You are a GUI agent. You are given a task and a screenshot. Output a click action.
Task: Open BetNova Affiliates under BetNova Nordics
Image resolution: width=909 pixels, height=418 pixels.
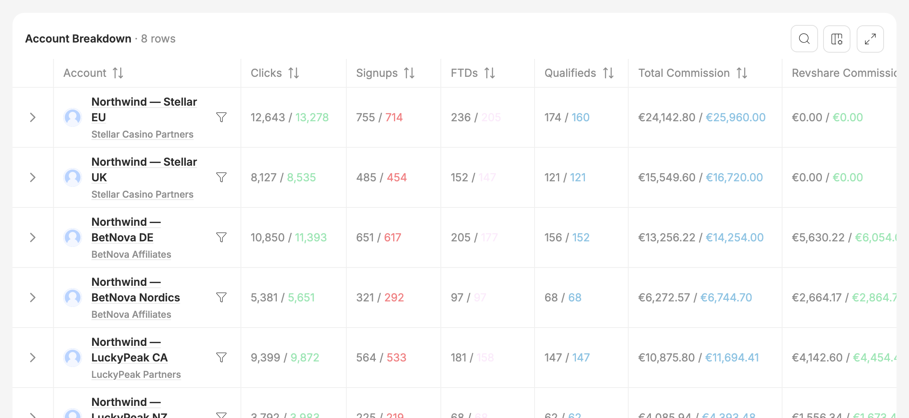[131, 315]
